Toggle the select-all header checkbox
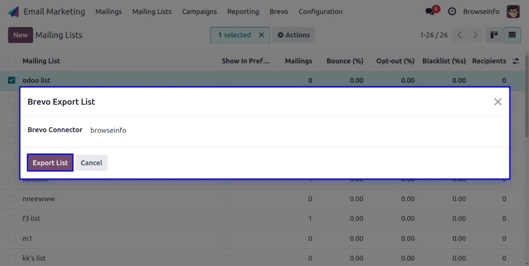This screenshot has width=529, height=266. pyautogui.click(x=12, y=61)
